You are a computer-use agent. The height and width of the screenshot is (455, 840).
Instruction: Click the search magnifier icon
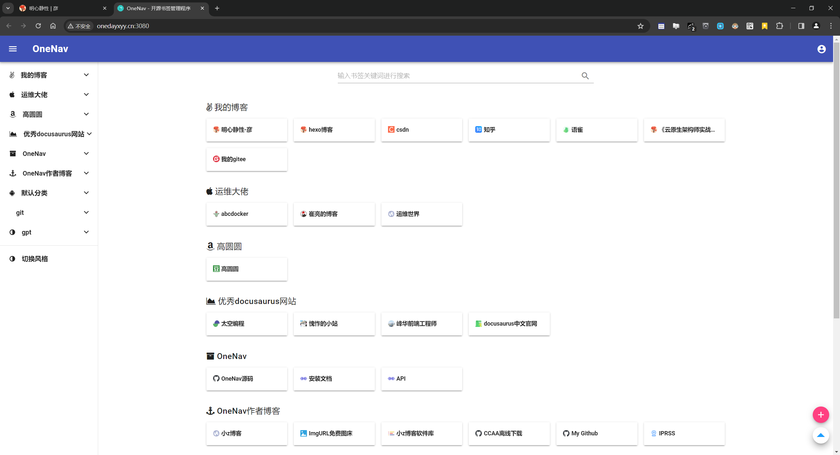585,76
